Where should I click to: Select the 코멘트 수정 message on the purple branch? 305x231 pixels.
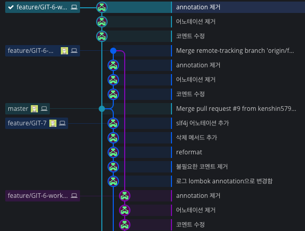190,225
